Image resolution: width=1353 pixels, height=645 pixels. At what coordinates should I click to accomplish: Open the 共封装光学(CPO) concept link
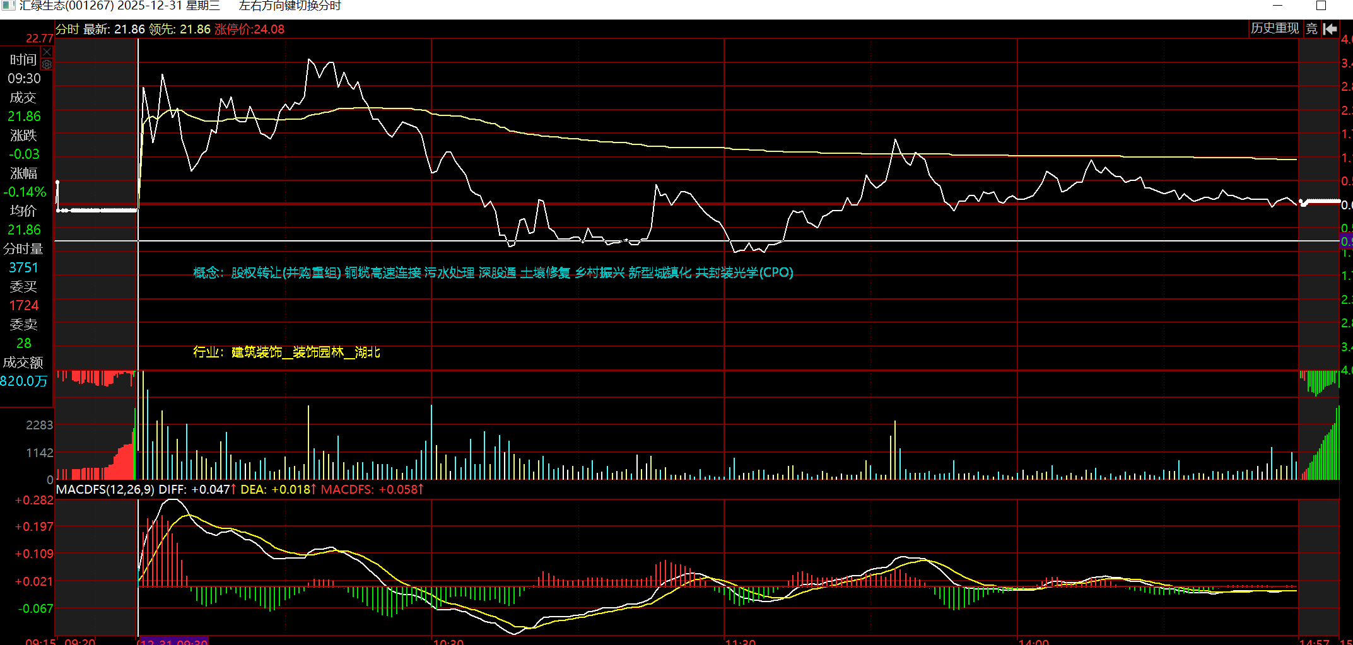click(x=744, y=273)
